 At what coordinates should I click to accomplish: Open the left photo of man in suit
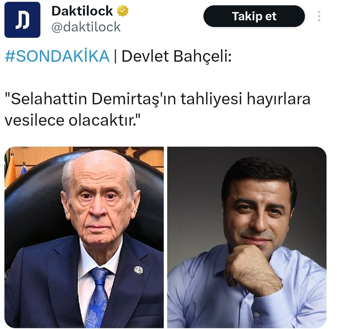[x=84, y=237]
